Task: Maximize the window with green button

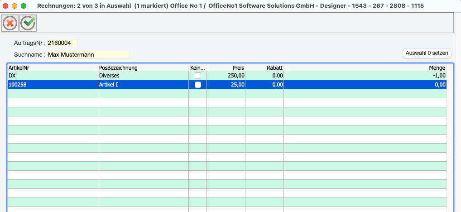Action: coord(24,6)
